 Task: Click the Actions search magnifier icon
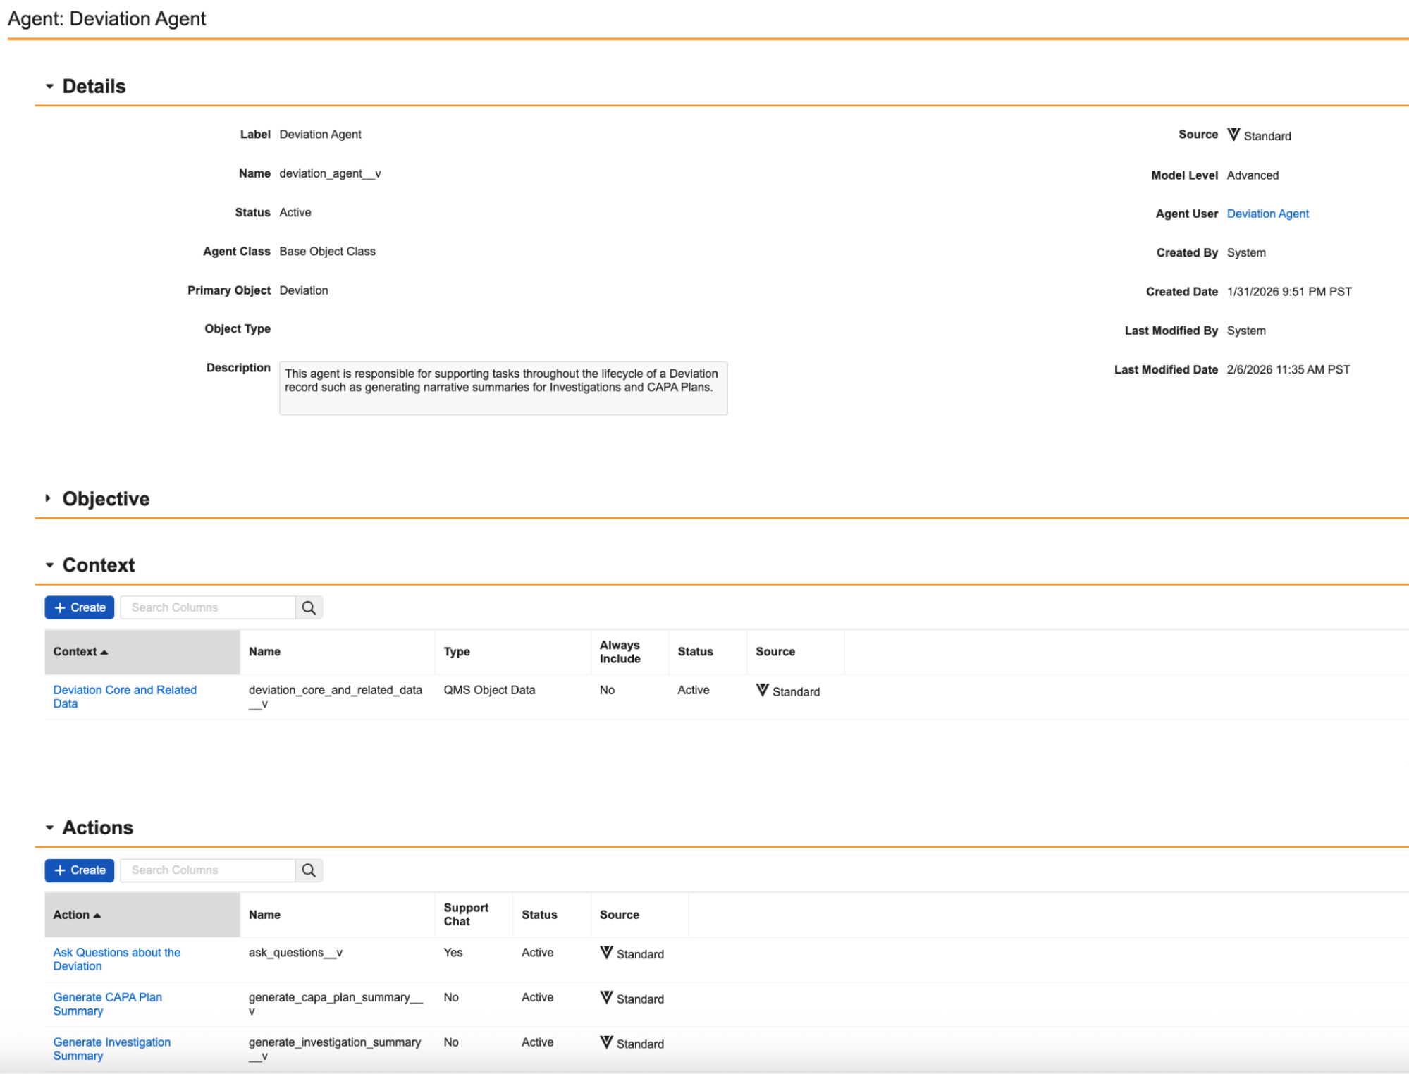(309, 870)
